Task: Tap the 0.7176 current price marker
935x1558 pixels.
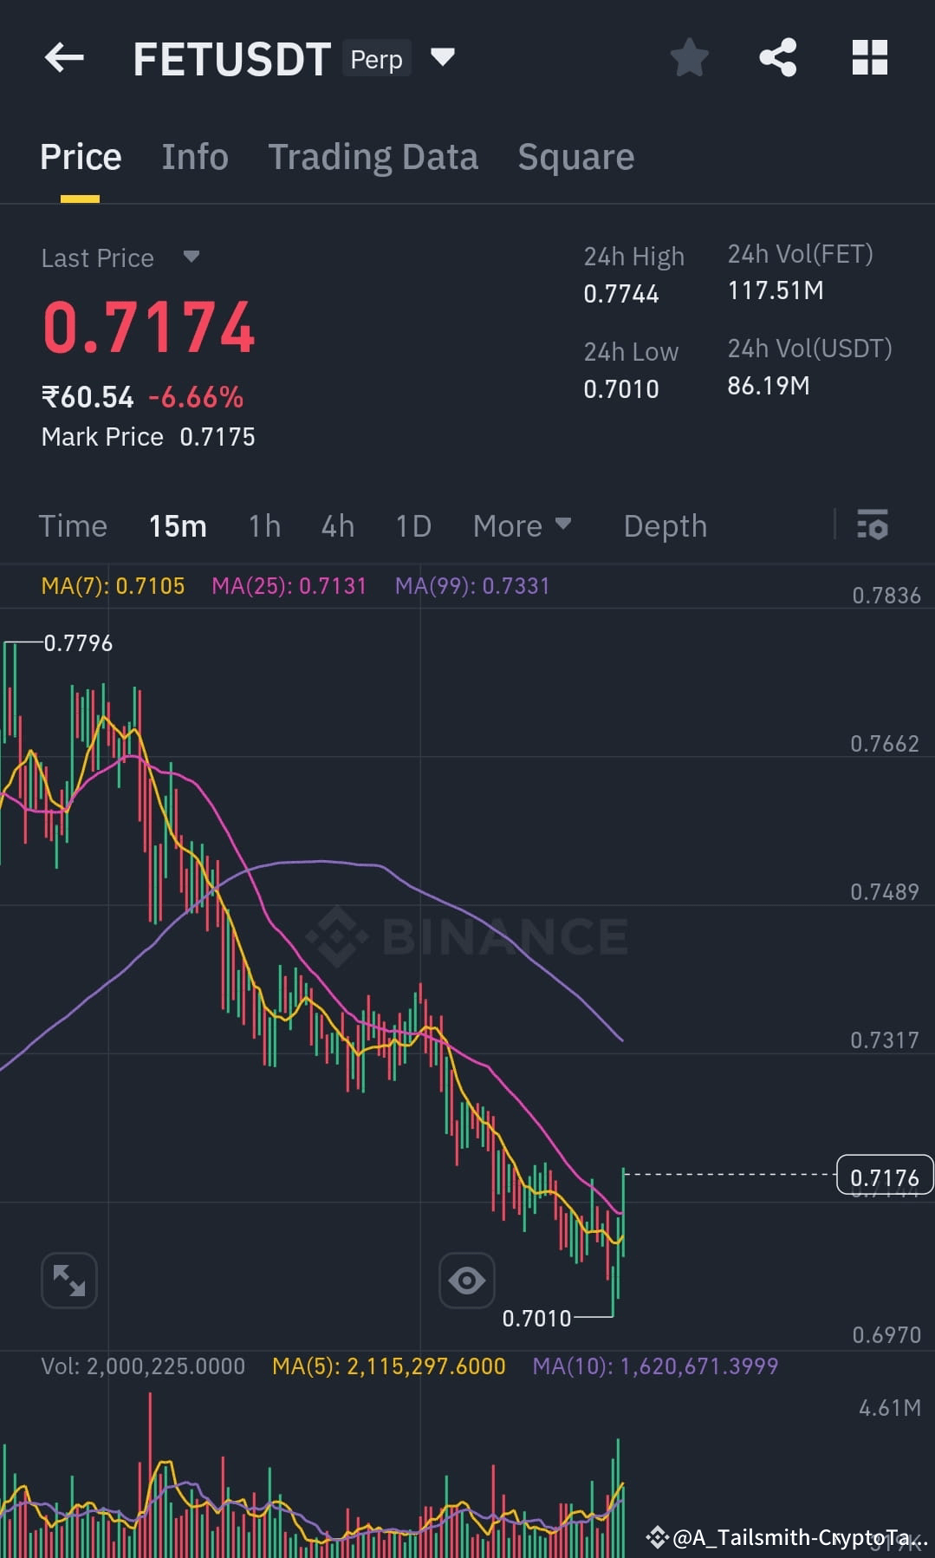Action: (885, 1176)
